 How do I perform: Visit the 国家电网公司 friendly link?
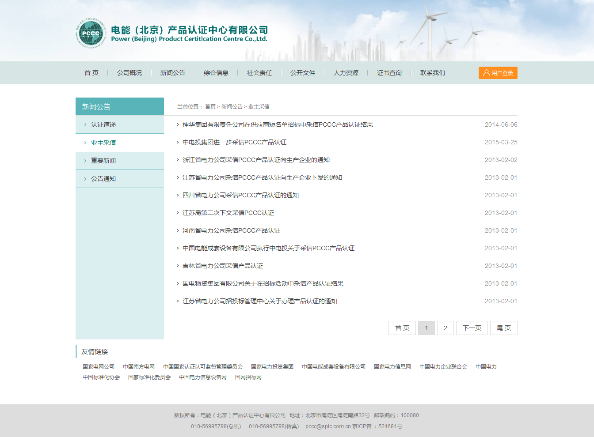(99, 367)
